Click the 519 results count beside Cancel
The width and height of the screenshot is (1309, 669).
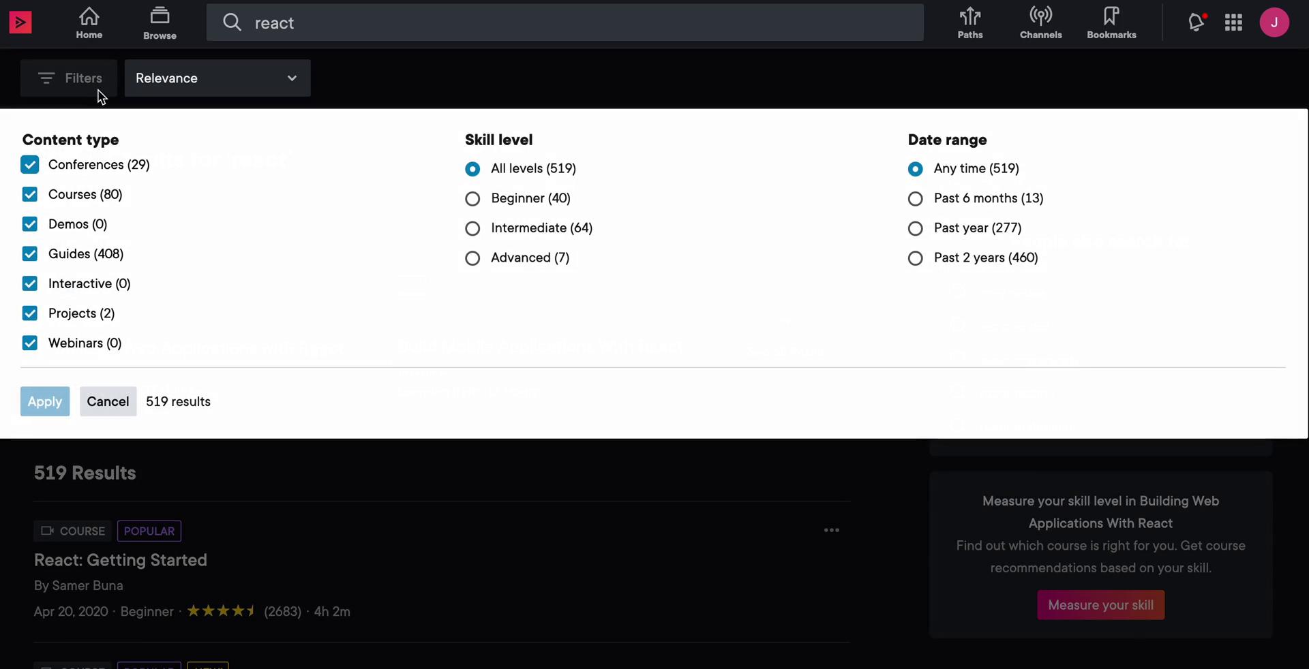pyautogui.click(x=179, y=402)
